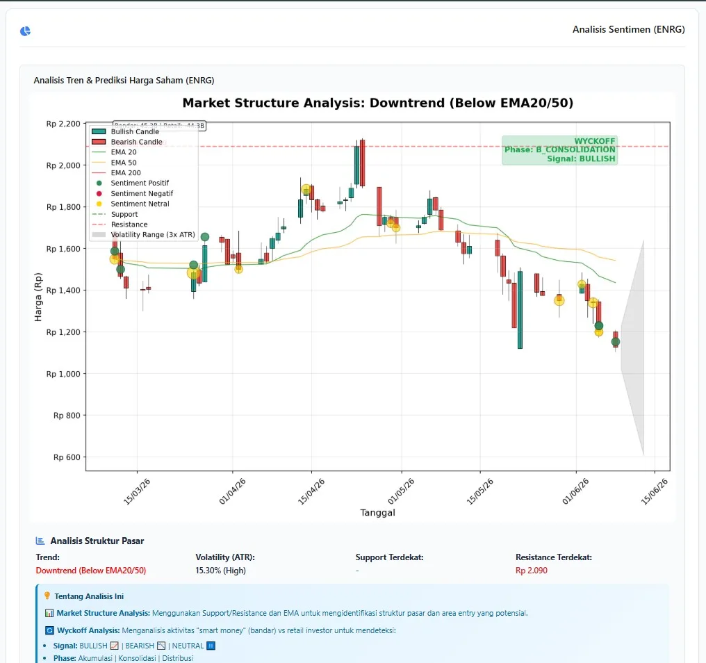The image size is (706, 663).
Task: Click the '01/05/26' date axis label
Action: click(x=401, y=492)
